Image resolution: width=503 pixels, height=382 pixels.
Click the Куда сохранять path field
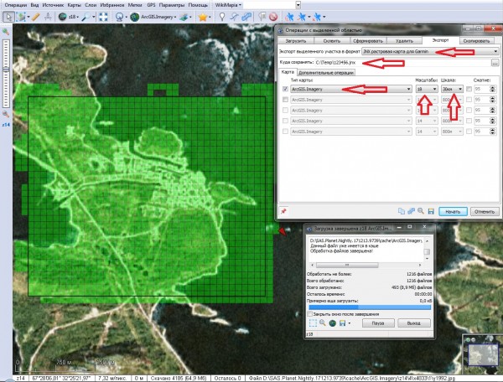[x=402, y=63]
